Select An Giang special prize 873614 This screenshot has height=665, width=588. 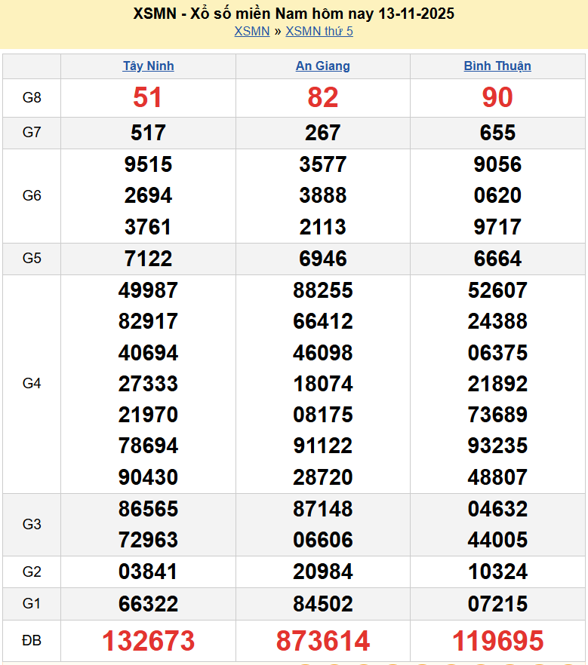[x=322, y=641]
